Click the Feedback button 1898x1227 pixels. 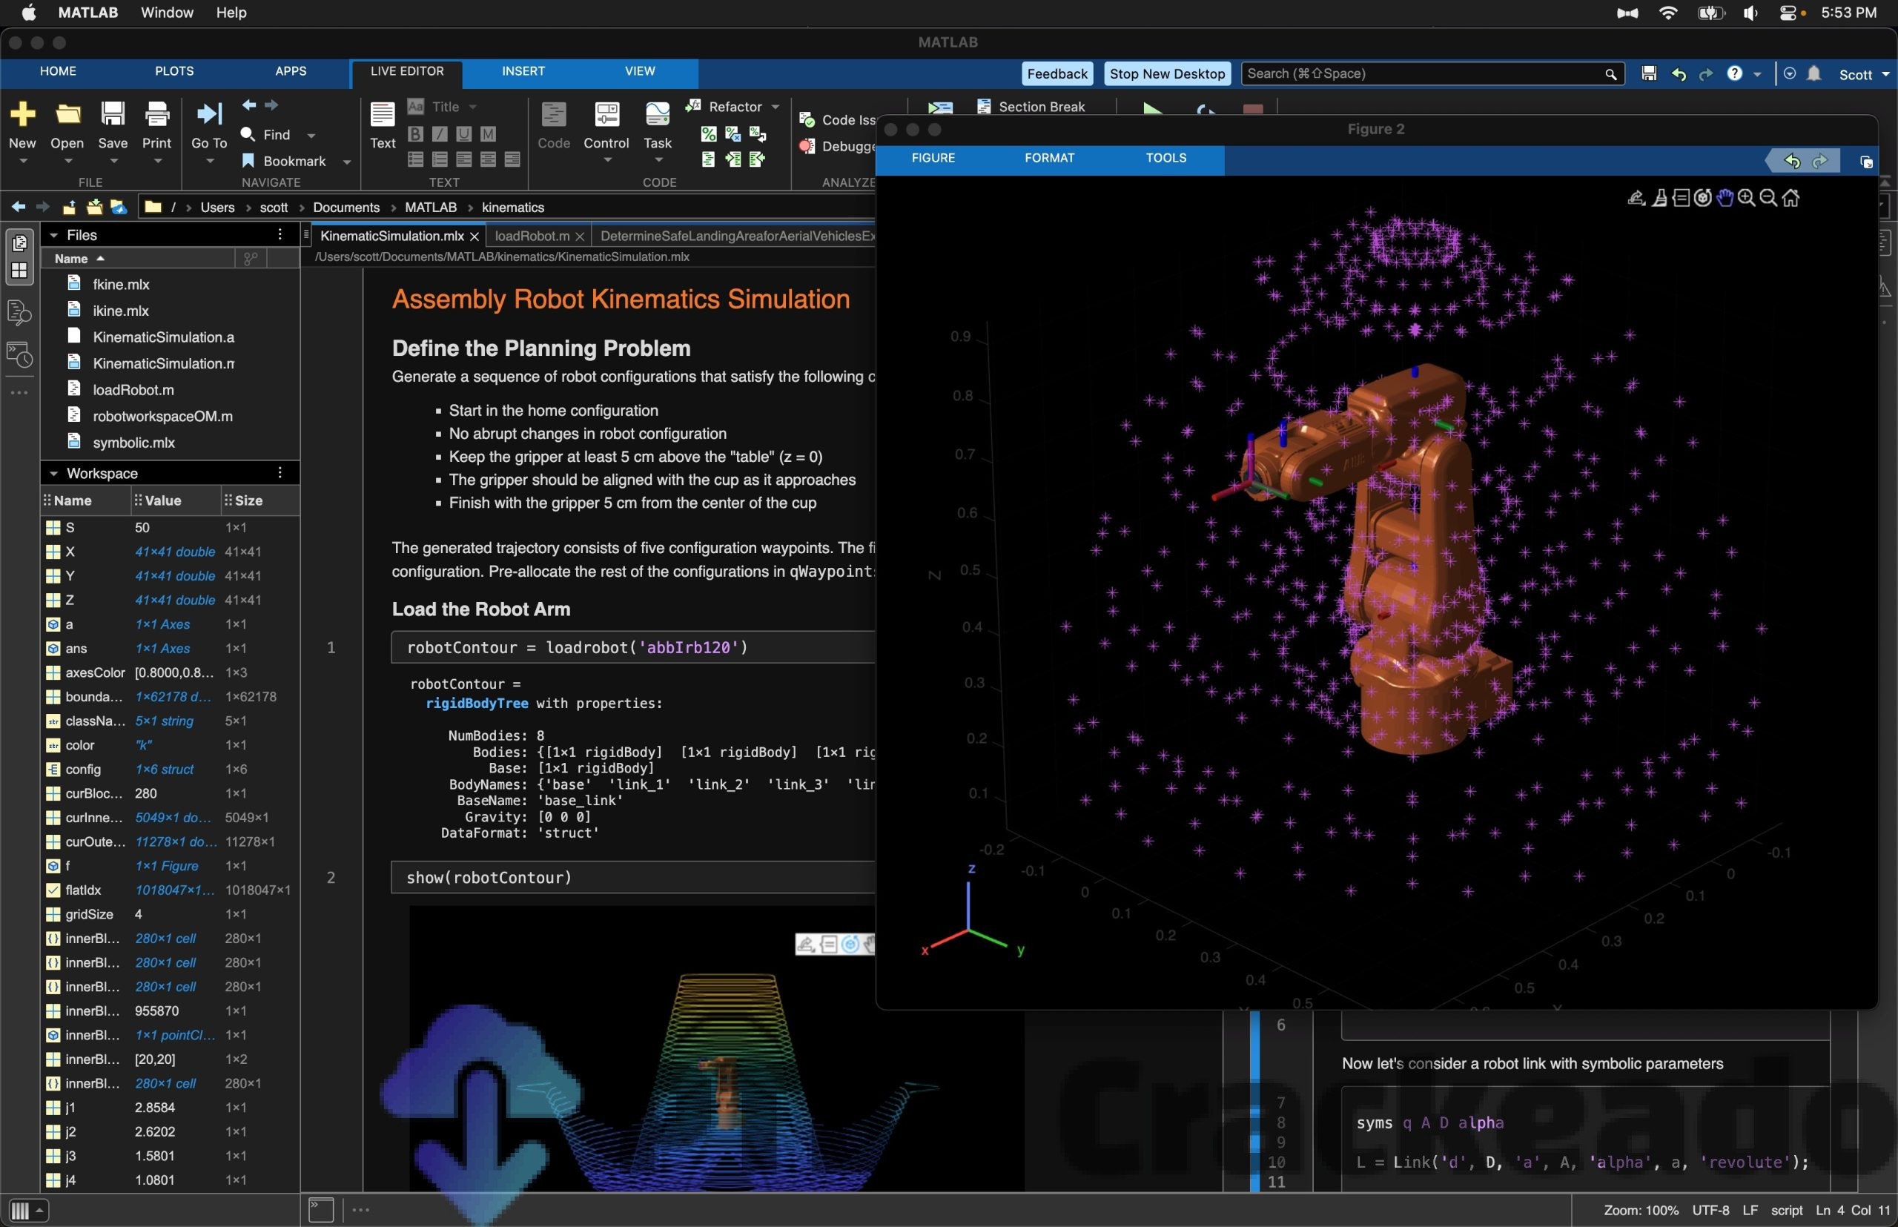pos(1057,73)
